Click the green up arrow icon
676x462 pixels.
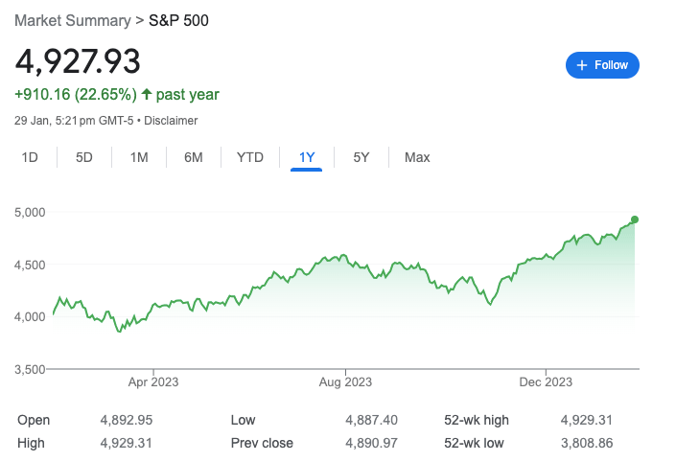147,94
